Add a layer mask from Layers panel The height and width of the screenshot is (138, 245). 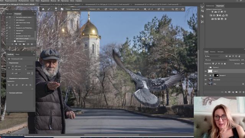click(x=229, y=92)
